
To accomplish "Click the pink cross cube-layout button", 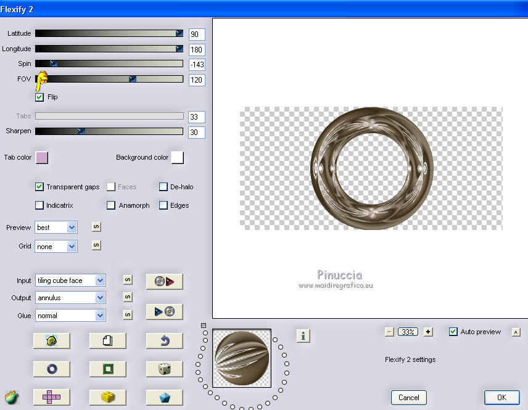I will [52, 397].
